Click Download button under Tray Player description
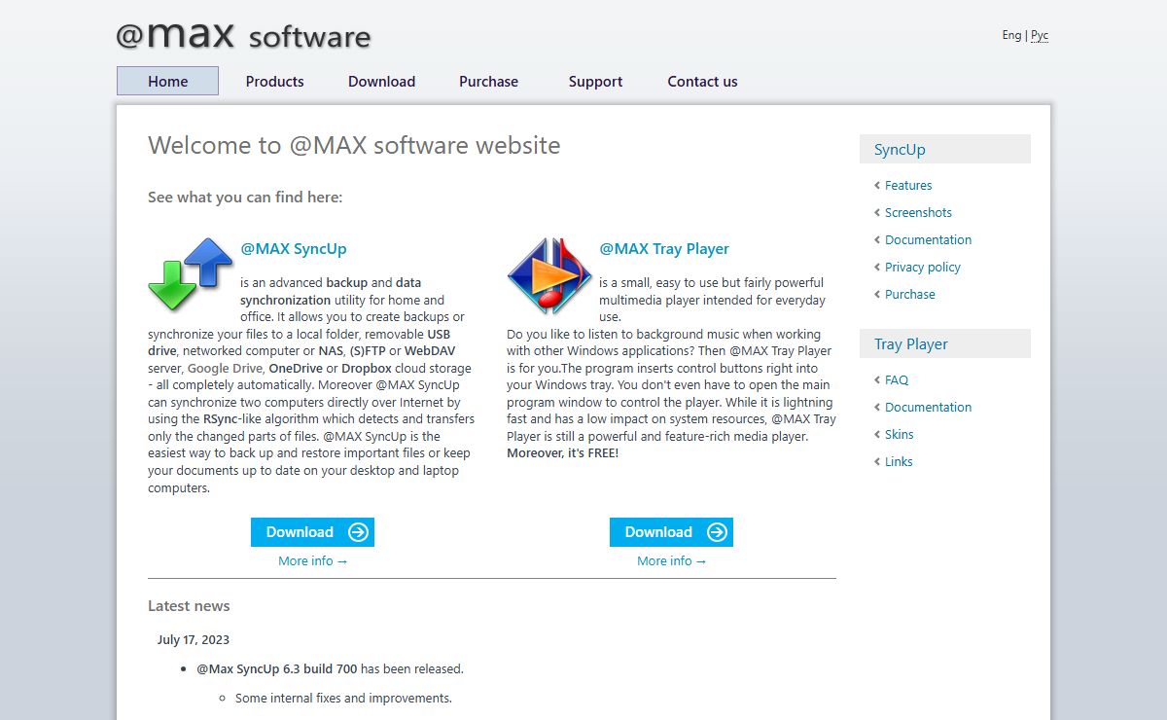Viewport: 1167px width, 720px height. coord(671,532)
